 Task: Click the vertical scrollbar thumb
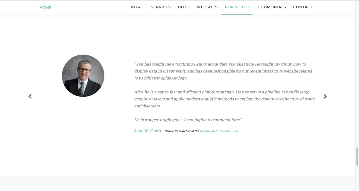coord(357,156)
